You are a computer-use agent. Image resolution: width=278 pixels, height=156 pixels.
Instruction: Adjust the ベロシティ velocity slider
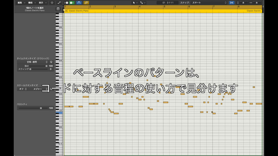coord(33,108)
